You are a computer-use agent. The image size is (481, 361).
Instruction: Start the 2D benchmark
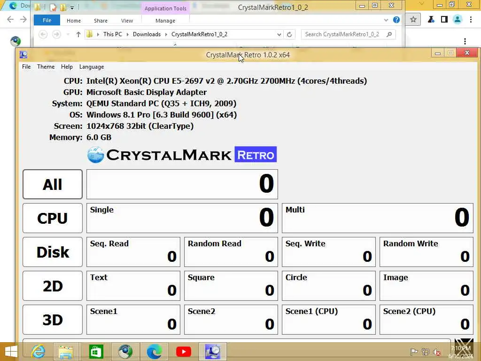pos(53,286)
